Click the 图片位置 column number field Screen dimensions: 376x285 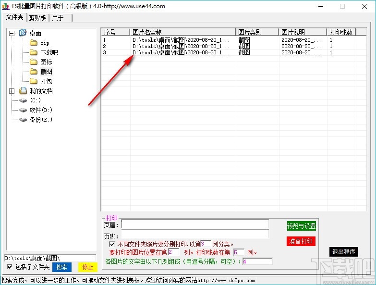click(x=174, y=252)
